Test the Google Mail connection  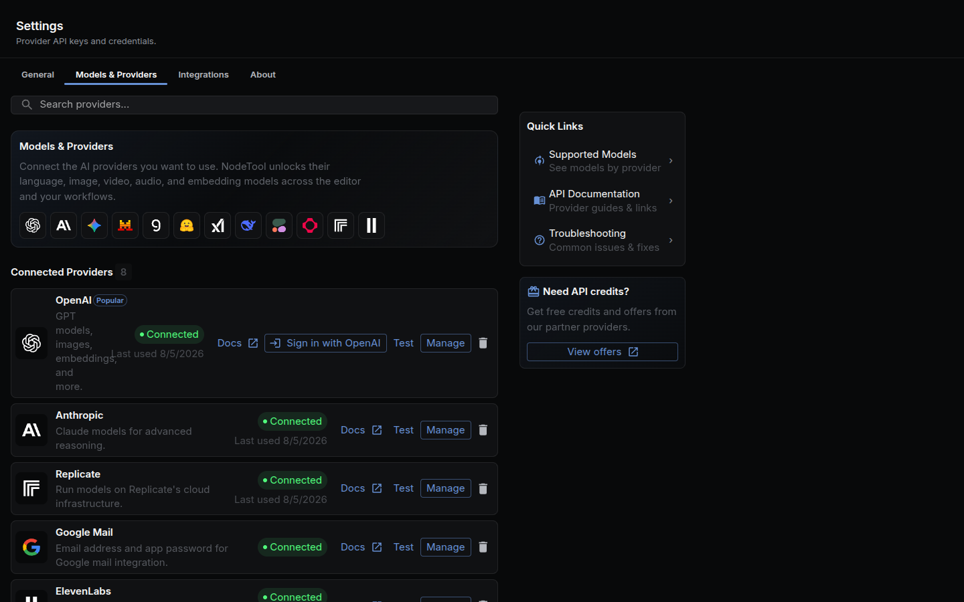[404, 547]
